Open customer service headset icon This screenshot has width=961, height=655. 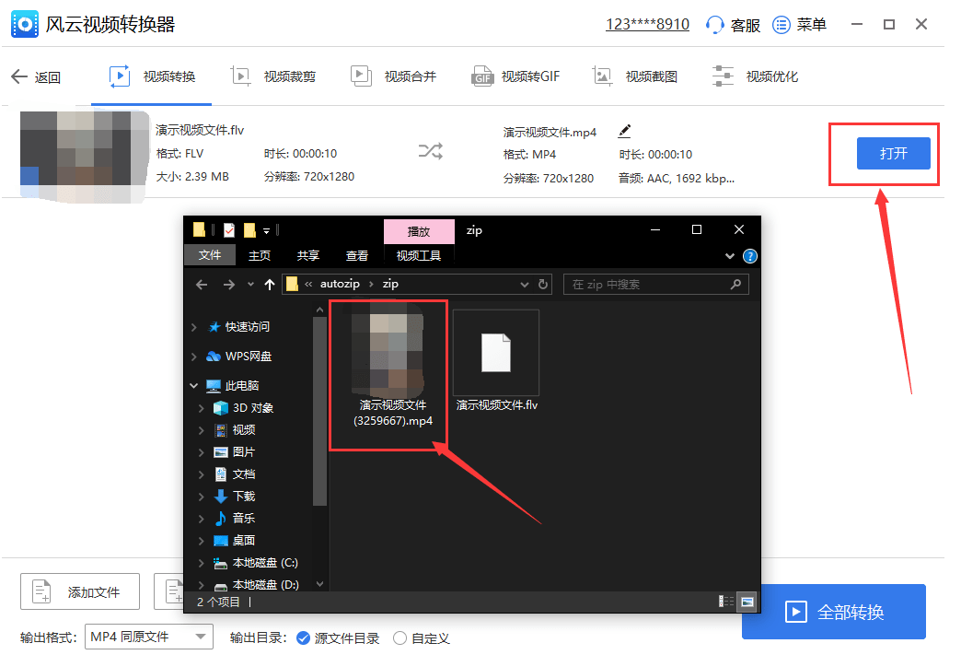click(x=714, y=25)
